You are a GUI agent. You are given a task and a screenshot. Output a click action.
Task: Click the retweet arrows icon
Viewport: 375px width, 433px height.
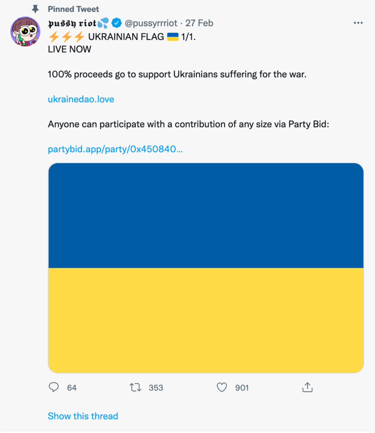coord(136,387)
